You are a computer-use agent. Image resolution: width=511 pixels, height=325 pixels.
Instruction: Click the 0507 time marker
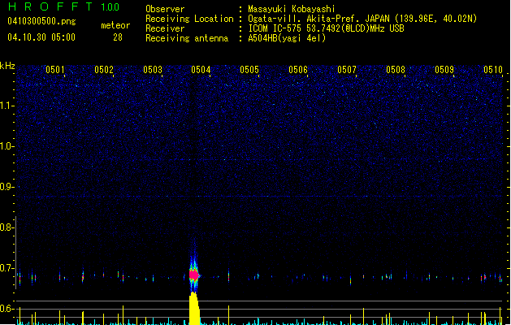347,70
